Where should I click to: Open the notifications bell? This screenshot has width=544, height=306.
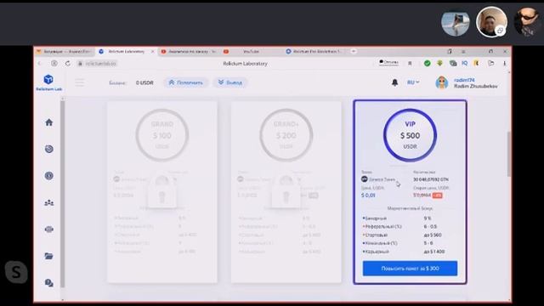pyautogui.click(x=394, y=82)
